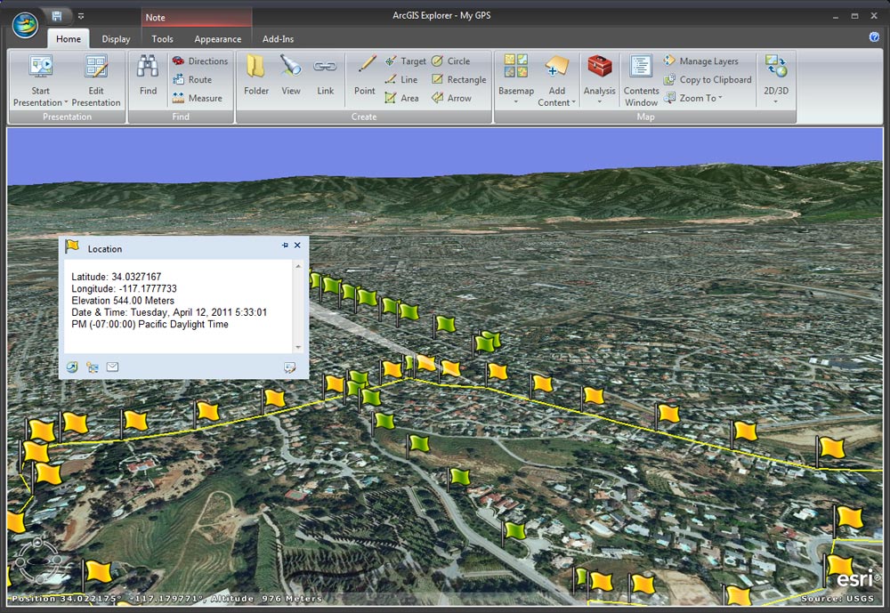
Task: Click the email icon in Location popup
Action: point(111,367)
